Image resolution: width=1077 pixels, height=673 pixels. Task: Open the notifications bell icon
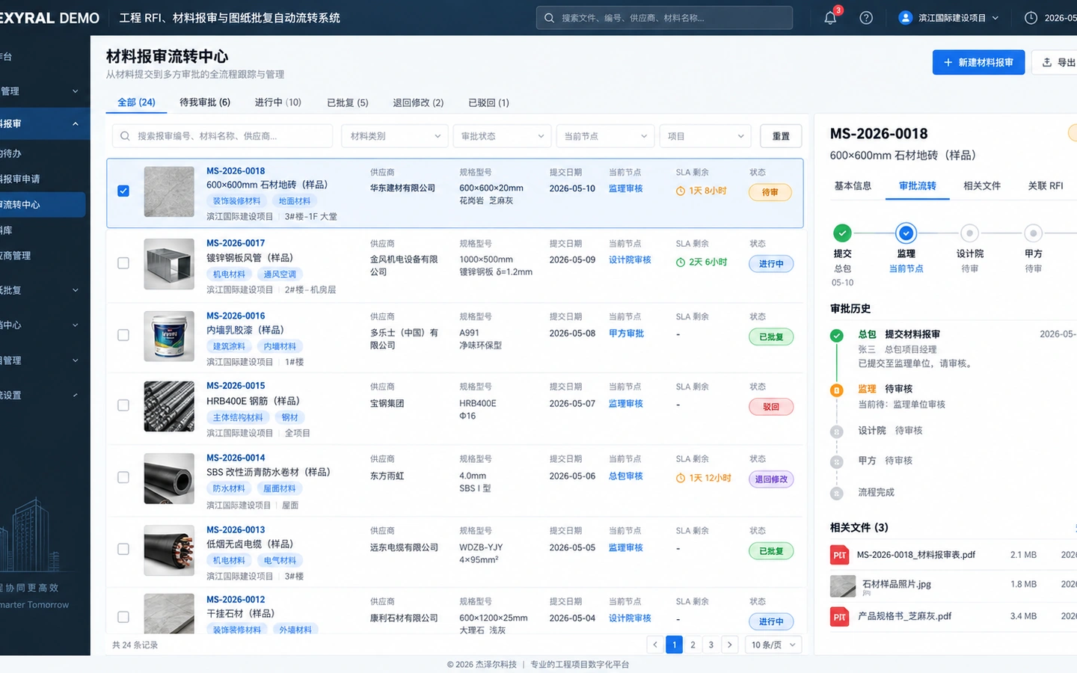tap(830, 18)
